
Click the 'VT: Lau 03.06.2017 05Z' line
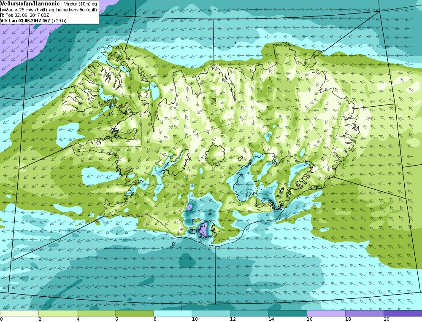26,21
